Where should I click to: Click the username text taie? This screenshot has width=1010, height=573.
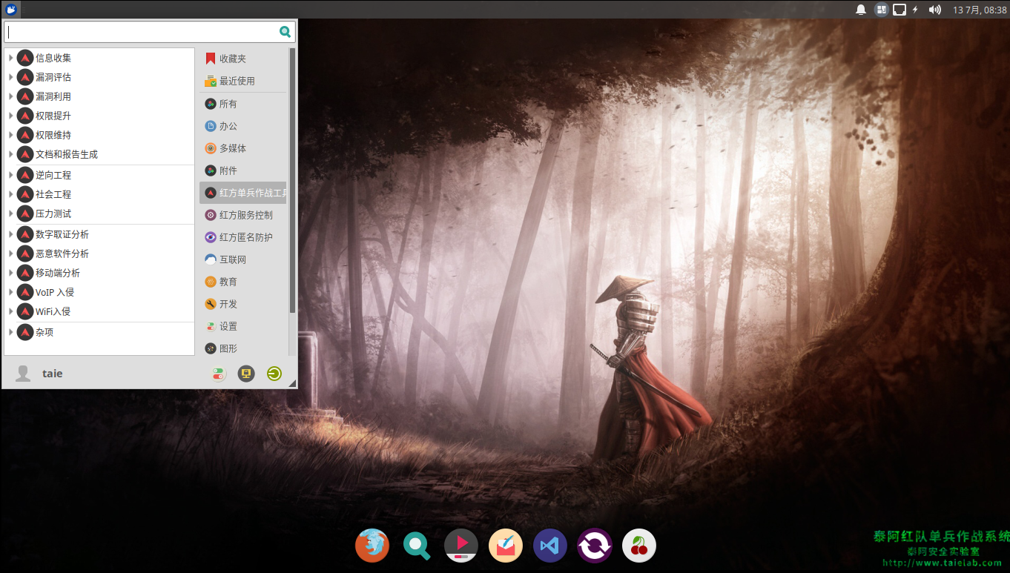(x=53, y=374)
